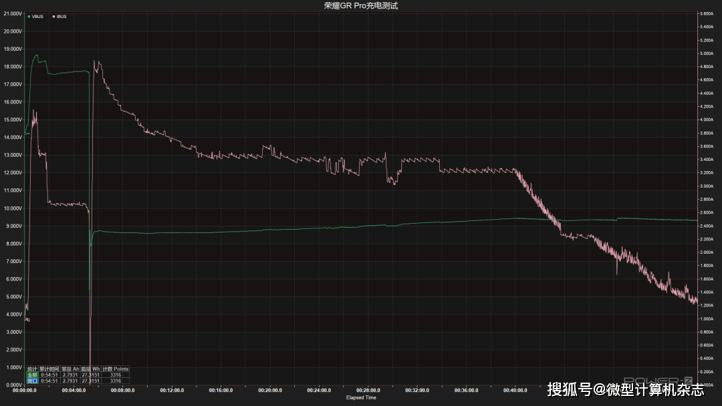
Task: Select 0:54:51 in the 全部 row
Action: [49, 375]
